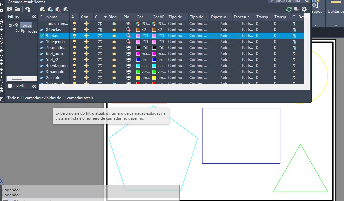Click the green Refresh arrows icon
This screenshot has width=344, height=201.
289,9
